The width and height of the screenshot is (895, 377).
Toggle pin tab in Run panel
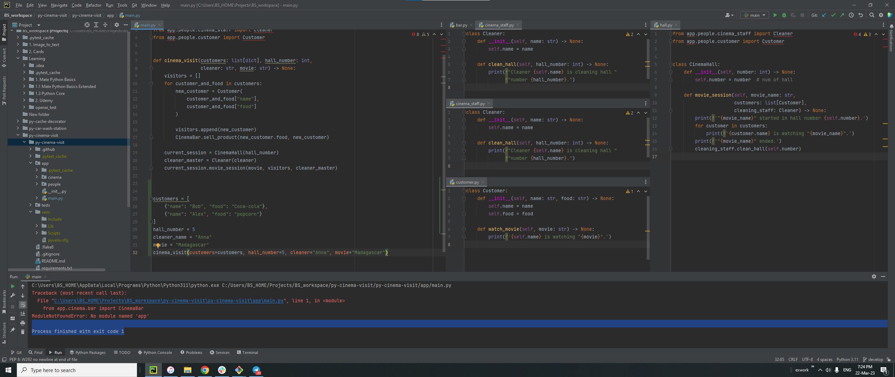13,330
